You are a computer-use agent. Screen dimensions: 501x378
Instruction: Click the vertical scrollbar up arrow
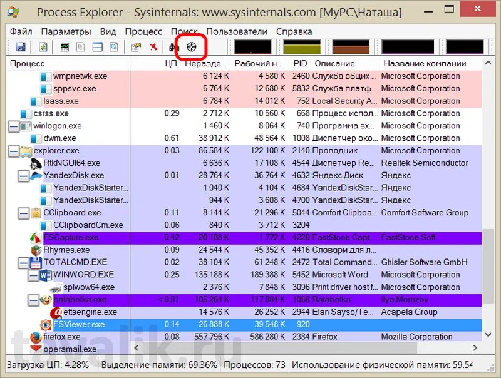(488, 63)
